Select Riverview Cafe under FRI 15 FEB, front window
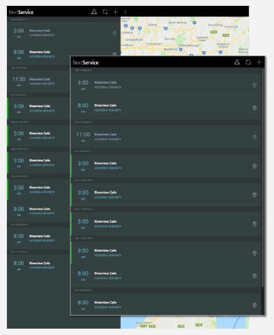Screen dimensions: 274x335 tap(105, 302)
